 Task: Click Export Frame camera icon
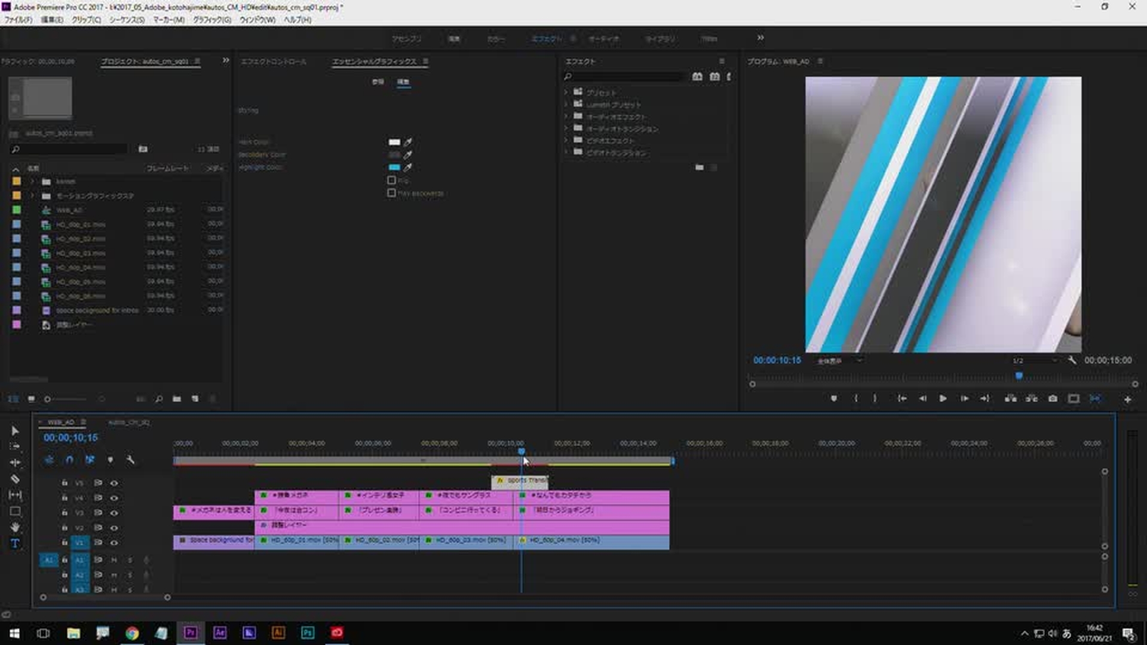point(1053,399)
